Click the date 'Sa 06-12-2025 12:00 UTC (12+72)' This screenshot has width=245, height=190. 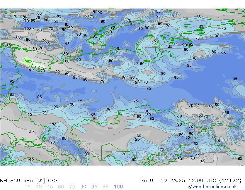(191, 181)
